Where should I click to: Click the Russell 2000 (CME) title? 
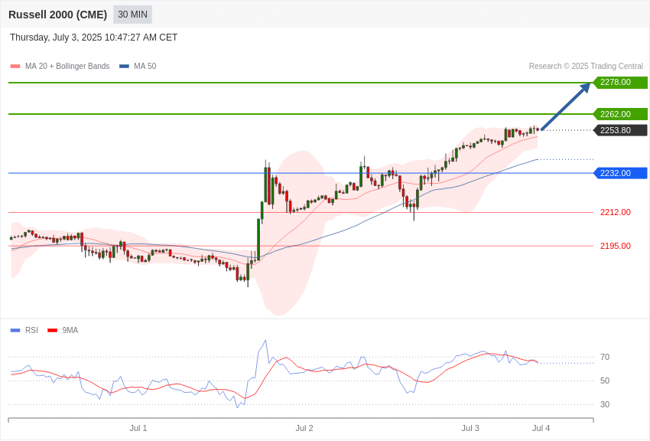[57, 15]
